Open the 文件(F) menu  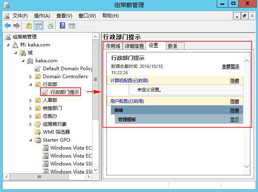tap(20, 16)
